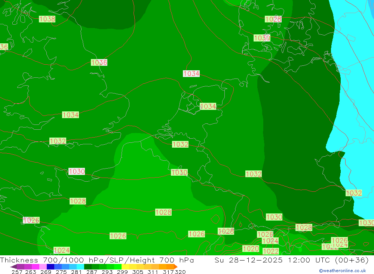Click the legend value 311

[153, 272]
